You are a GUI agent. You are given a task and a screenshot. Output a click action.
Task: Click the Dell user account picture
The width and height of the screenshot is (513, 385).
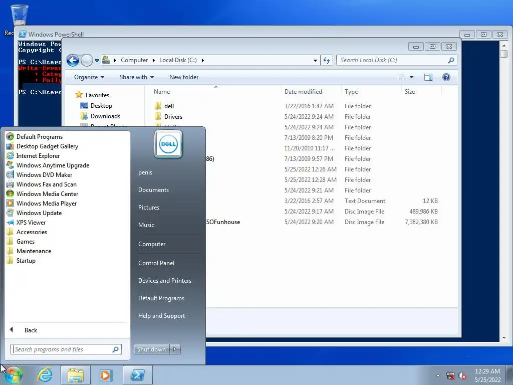168,144
